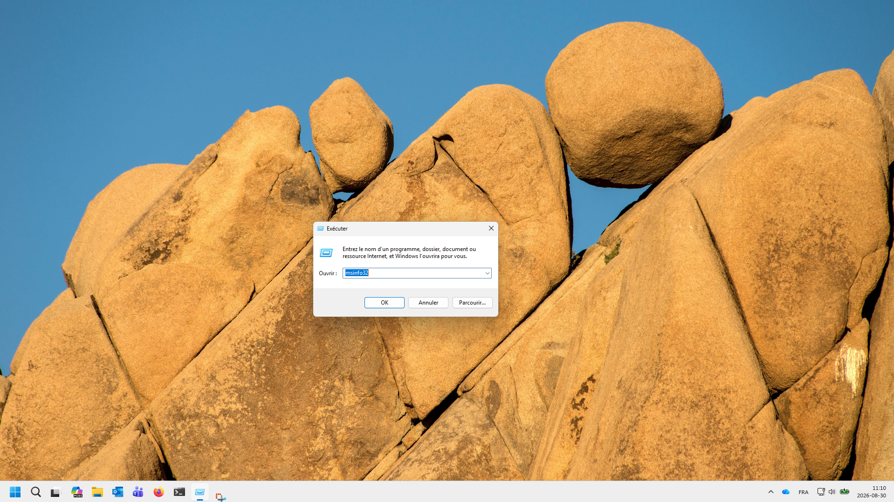Screen dimensions: 894x502
Task: Open Task View from the taskbar
Action: click(x=56, y=492)
